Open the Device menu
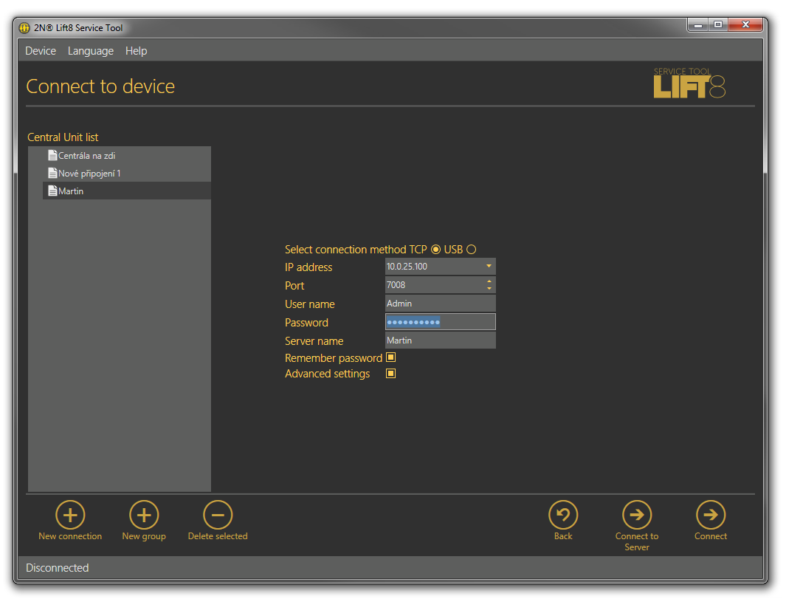This screenshot has height=599, width=786. coord(41,51)
